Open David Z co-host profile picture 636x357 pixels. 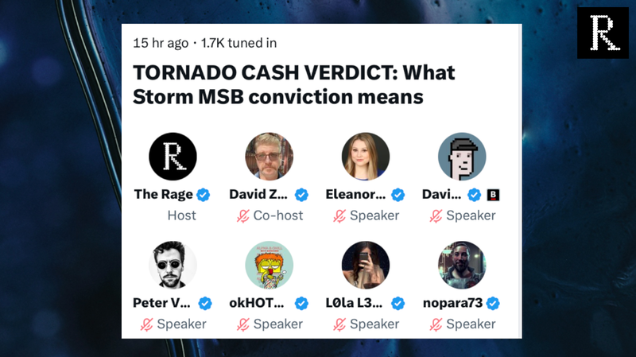[x=269, y=156]
